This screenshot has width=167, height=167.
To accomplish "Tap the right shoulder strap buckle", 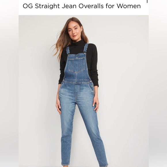I will pos(85,51).
